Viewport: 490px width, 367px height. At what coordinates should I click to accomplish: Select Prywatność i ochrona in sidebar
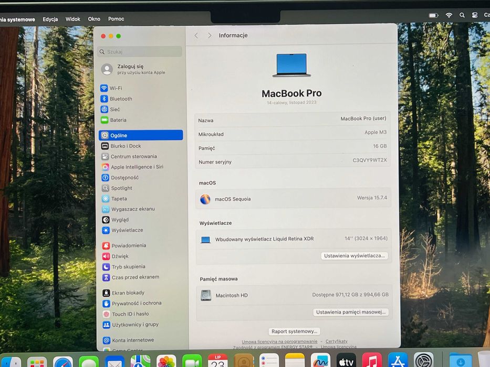pos(132,304)
